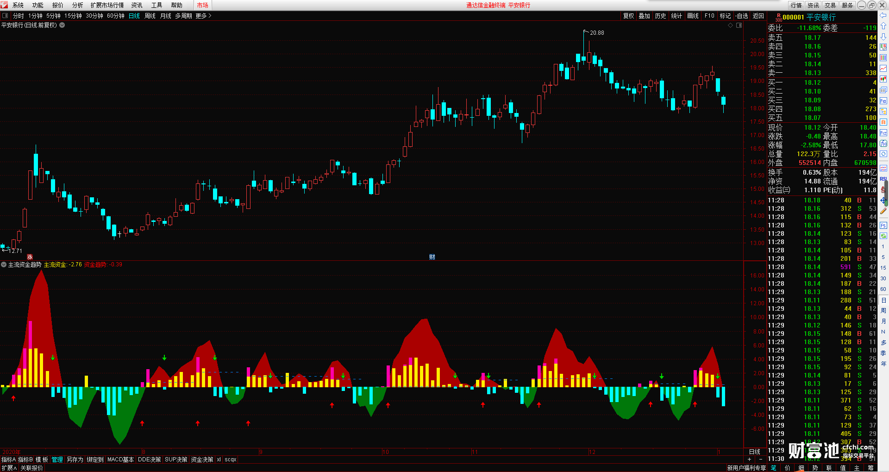Screen dimensions: 889x472
Task: Click the small diamond icon above chart
Action: point(731,25)
